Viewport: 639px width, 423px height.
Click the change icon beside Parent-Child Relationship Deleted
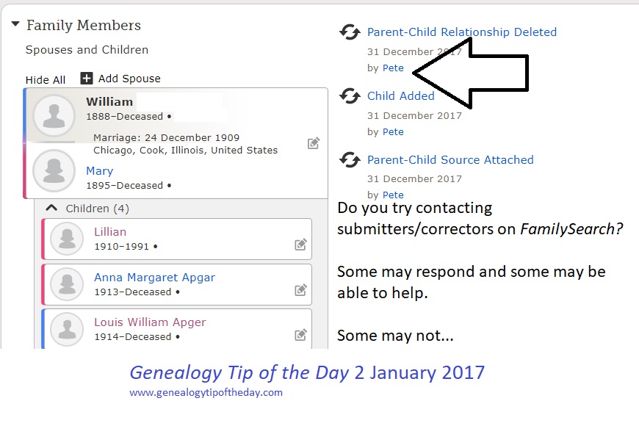(350, 32)
